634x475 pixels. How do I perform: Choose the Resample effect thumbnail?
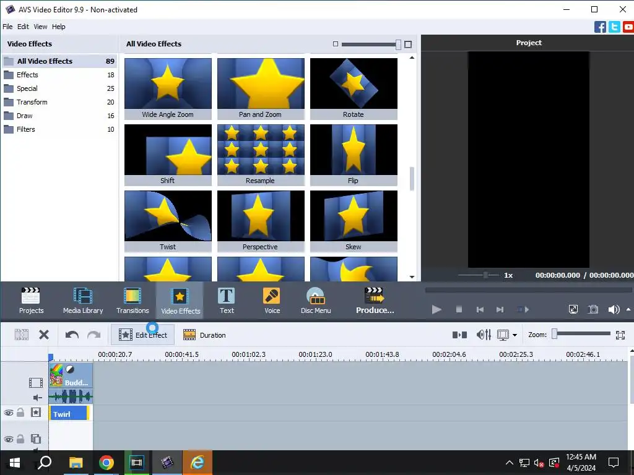point(261,155)
